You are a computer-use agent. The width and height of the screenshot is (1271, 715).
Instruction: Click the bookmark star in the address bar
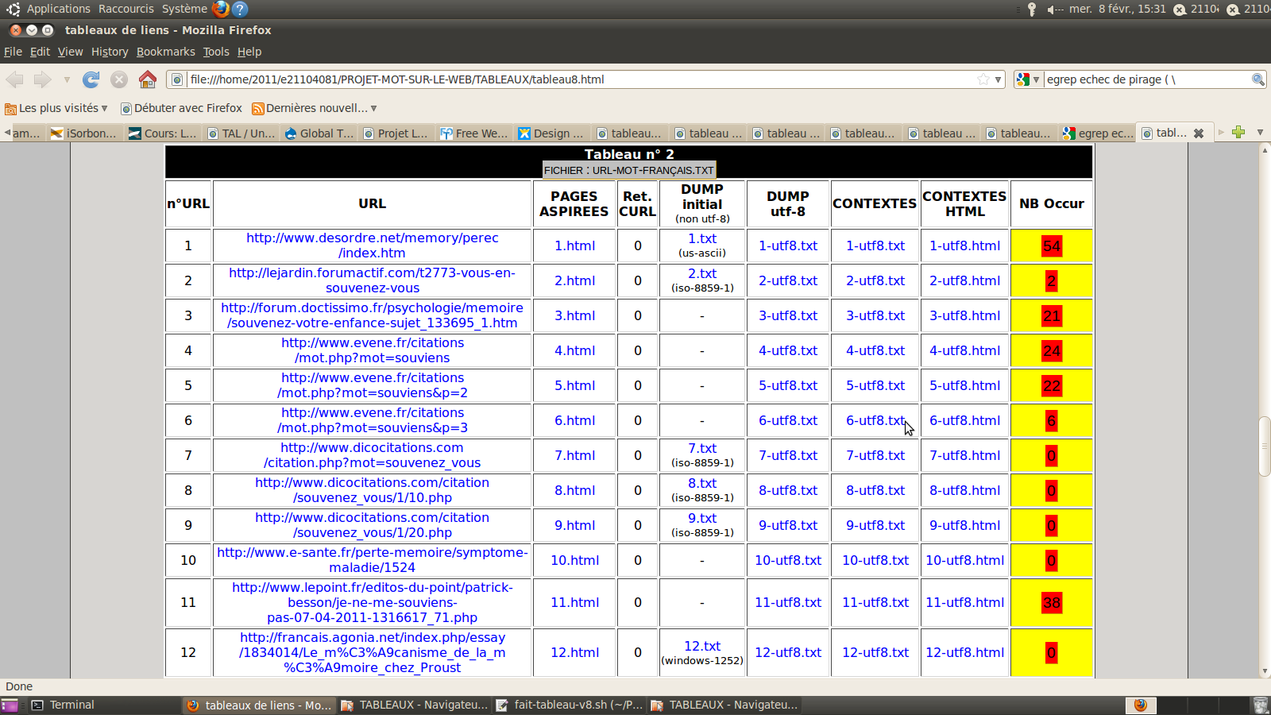pyautogui.click(x=983, y=79)
